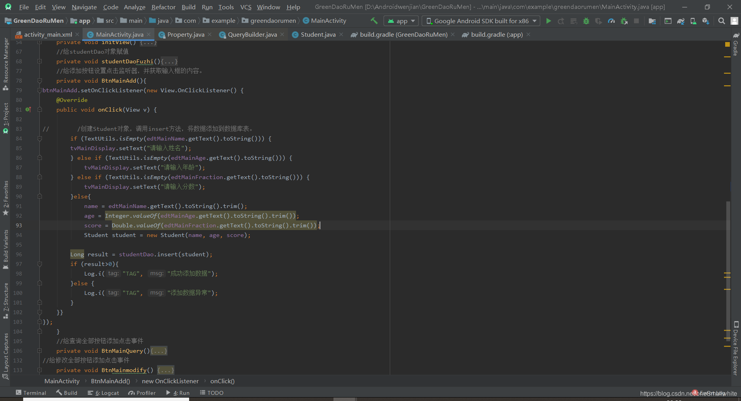The image size is (741, 401).
Task: Click the Apply Code Changes icon
Action: 574,21
